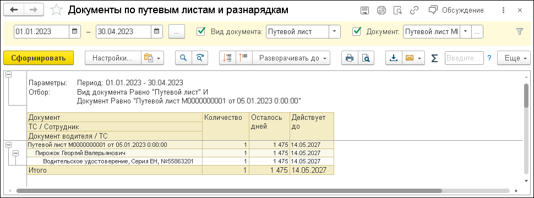
Task: Open the Еще menu
Action: pos(514,58)
